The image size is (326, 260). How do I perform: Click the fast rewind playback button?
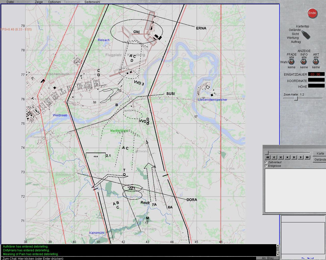(268, 157)
